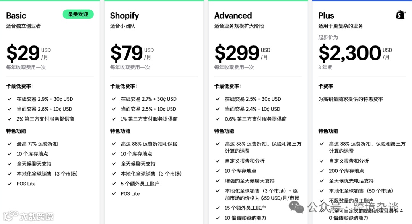This screenshot has height=224, width=412.
Task: Click checkmark next to 0.6% 第三方支付服务提供商
Action: coord(218,119)
